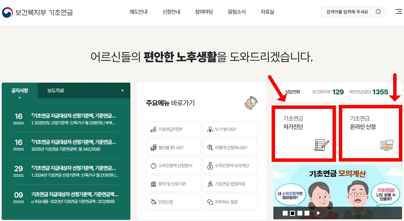Click the 누가 받나요? person icon
This screenshot has height=221, width=404.
[210, 129]
